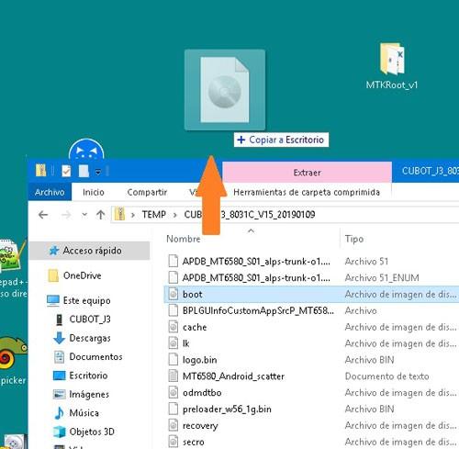The width and height of the screenshot is (459, 449).
Task: Click the CUBOT_J3 phone icon
Action: point(60,320)
